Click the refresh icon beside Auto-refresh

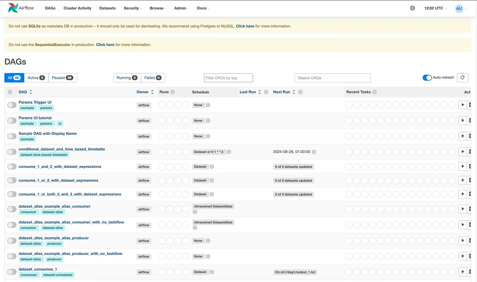tap(462, 78)
